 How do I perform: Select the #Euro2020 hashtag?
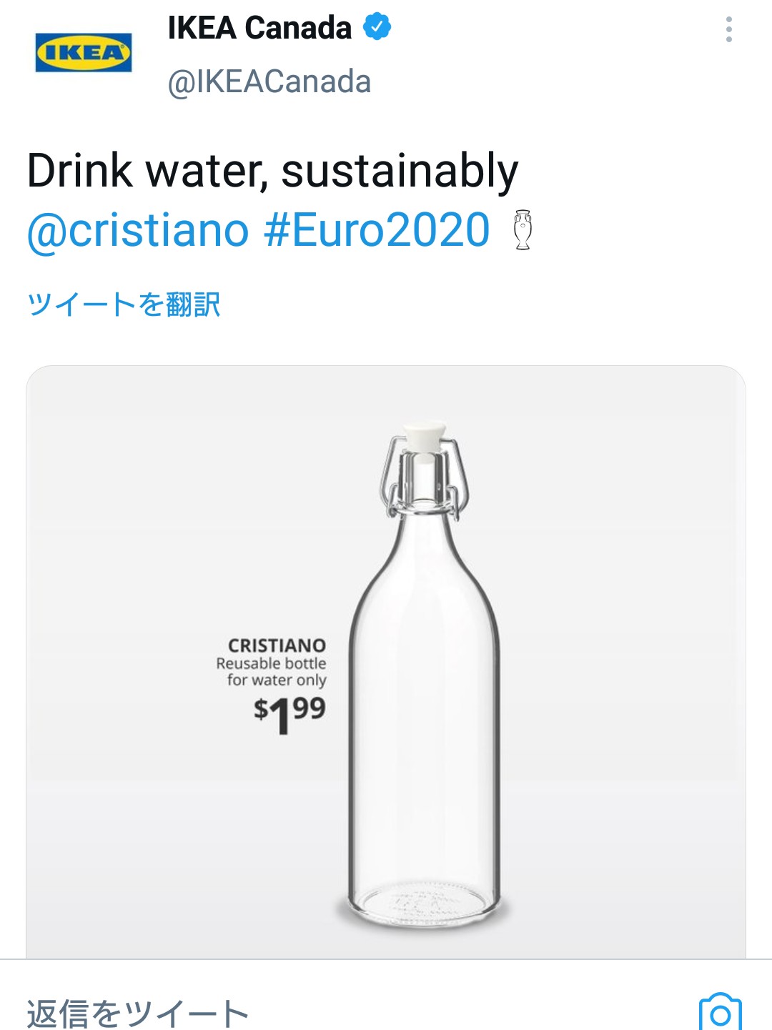click(x=377, y=230)
